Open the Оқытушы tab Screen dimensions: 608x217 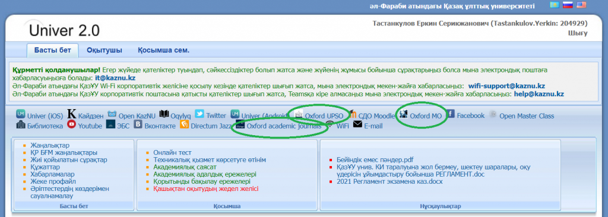click(104, 50)
